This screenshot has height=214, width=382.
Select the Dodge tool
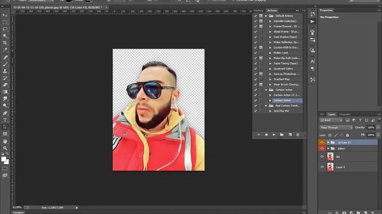point(5,106)
